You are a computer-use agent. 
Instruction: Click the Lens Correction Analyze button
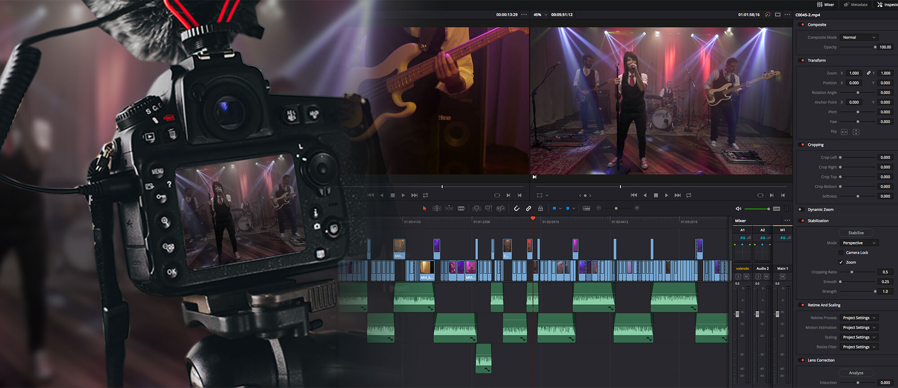point(856,373)
